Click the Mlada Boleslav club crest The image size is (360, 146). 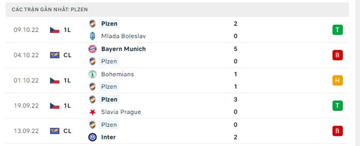(93, 36)
